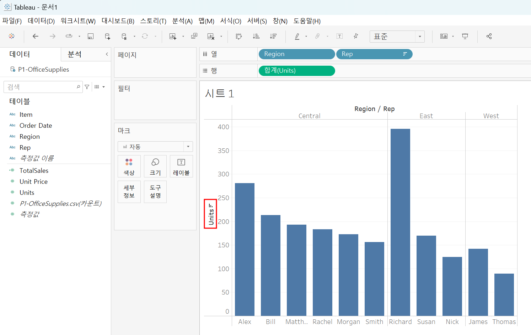The width and height of the screenshot is (531, 335).
Task: Redo with the forward arrow icon
Action: point(53,36)
